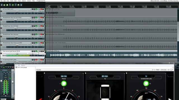Mute the Dobro guitar track

(41, 51)
